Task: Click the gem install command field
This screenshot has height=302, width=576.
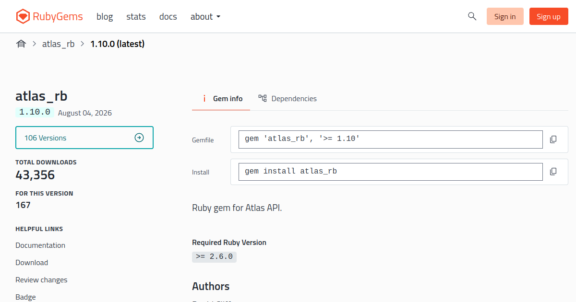Action: (391, 172)
